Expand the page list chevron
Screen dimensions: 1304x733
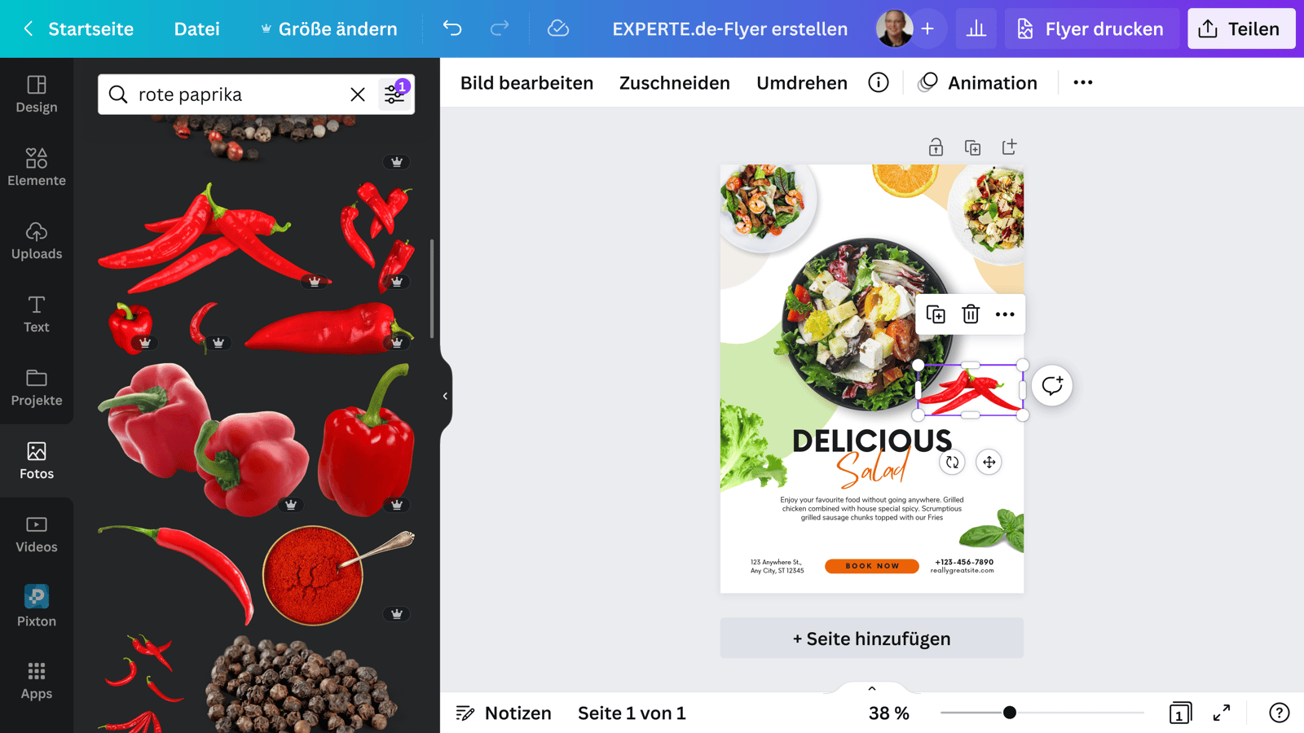[x=872, y=688]
